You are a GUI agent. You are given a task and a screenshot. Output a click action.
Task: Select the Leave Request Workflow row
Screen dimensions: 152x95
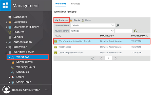pos(102,53)
